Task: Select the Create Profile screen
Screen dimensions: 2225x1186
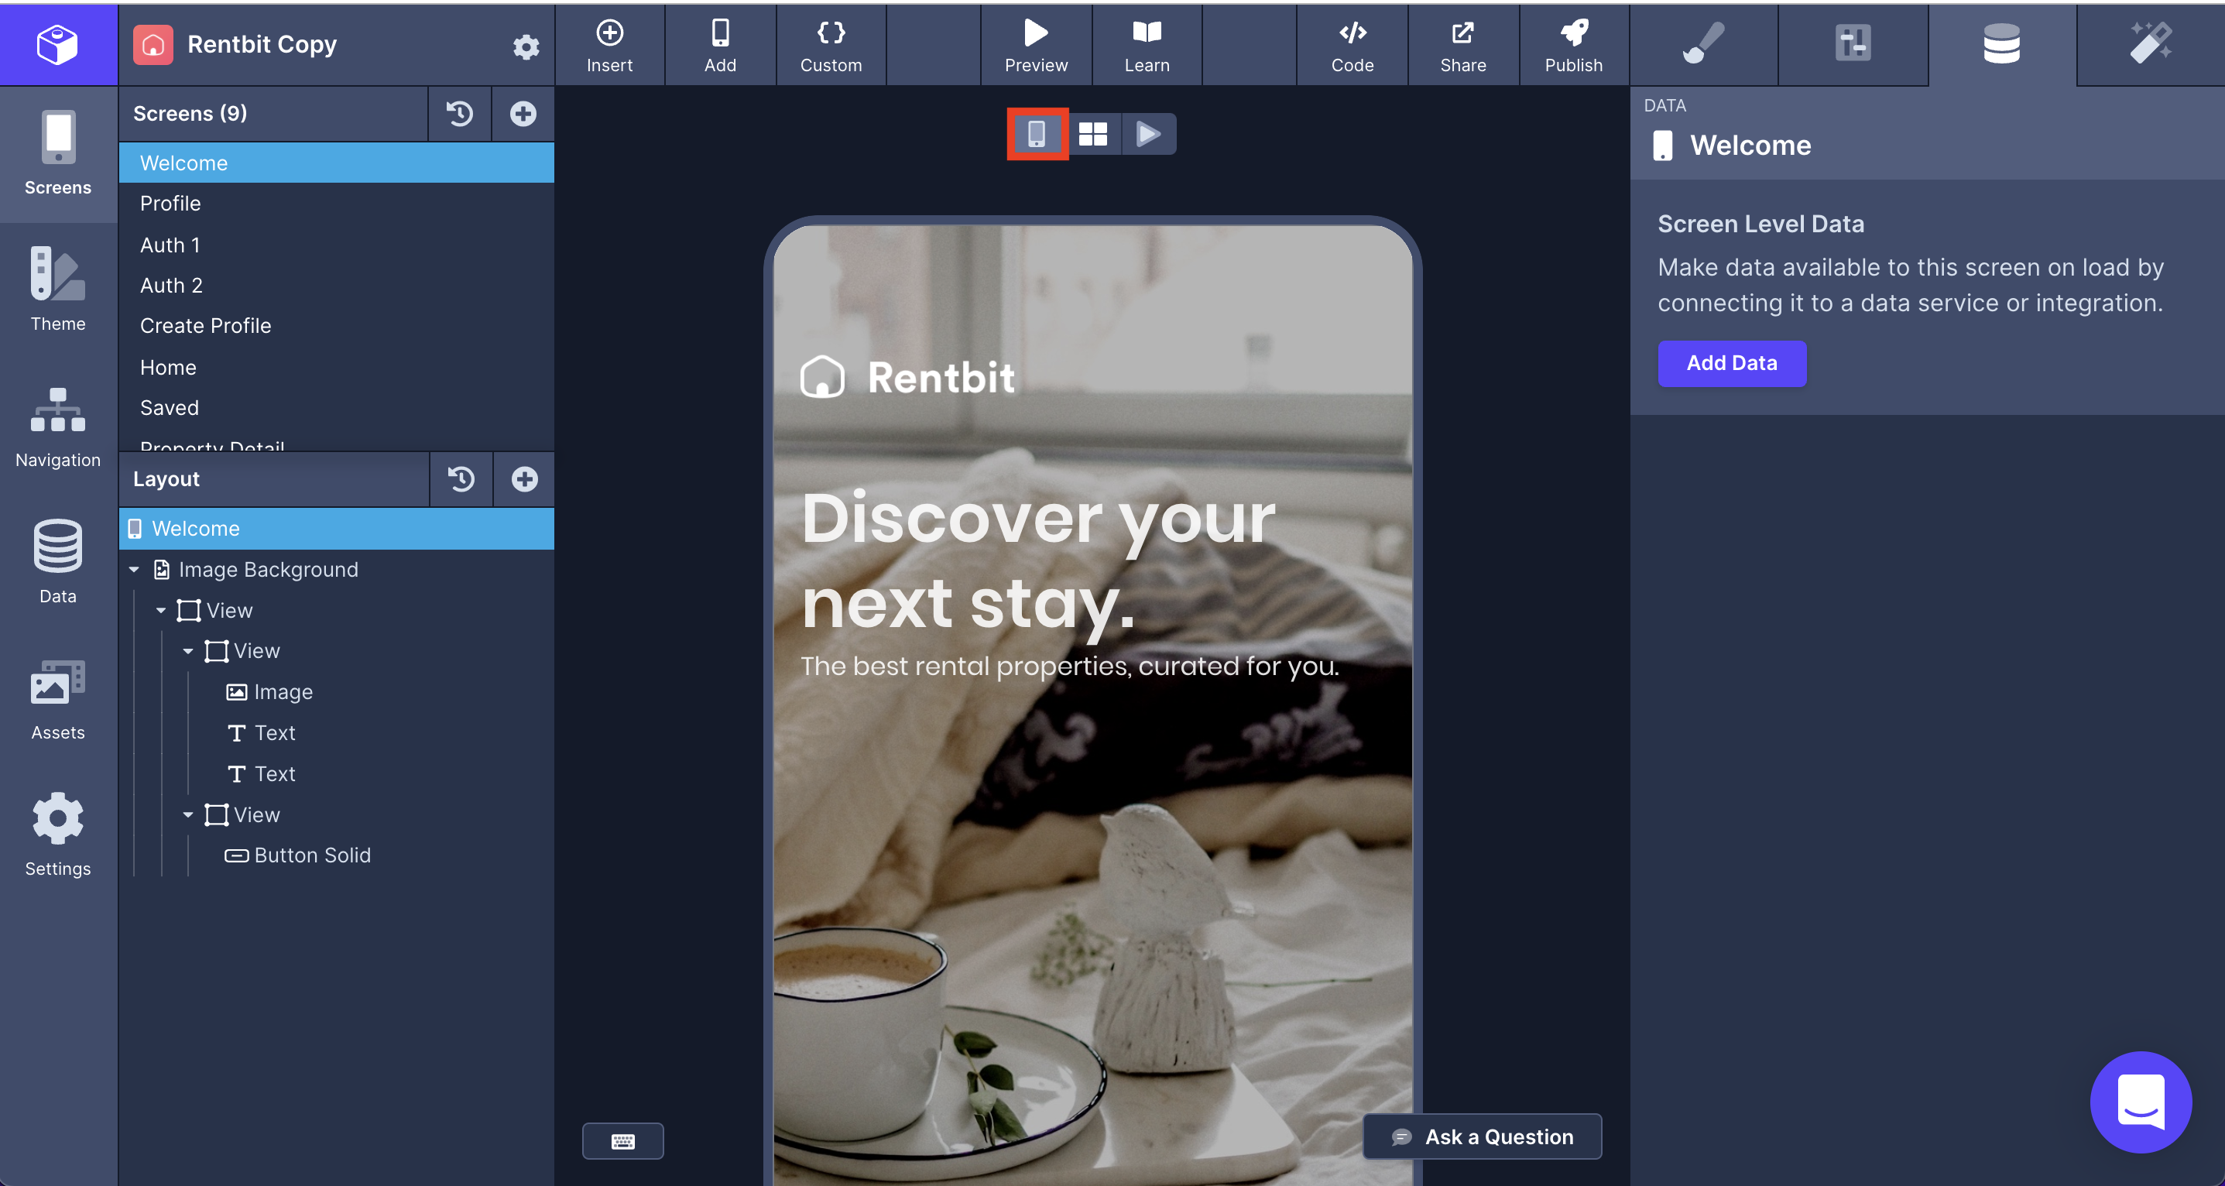Action: click(336, 327)
